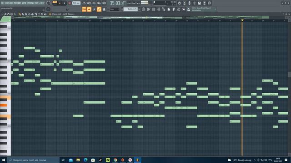Open piano roll Tools wrench icon
291x163 pixels.
tap(5, 14)
